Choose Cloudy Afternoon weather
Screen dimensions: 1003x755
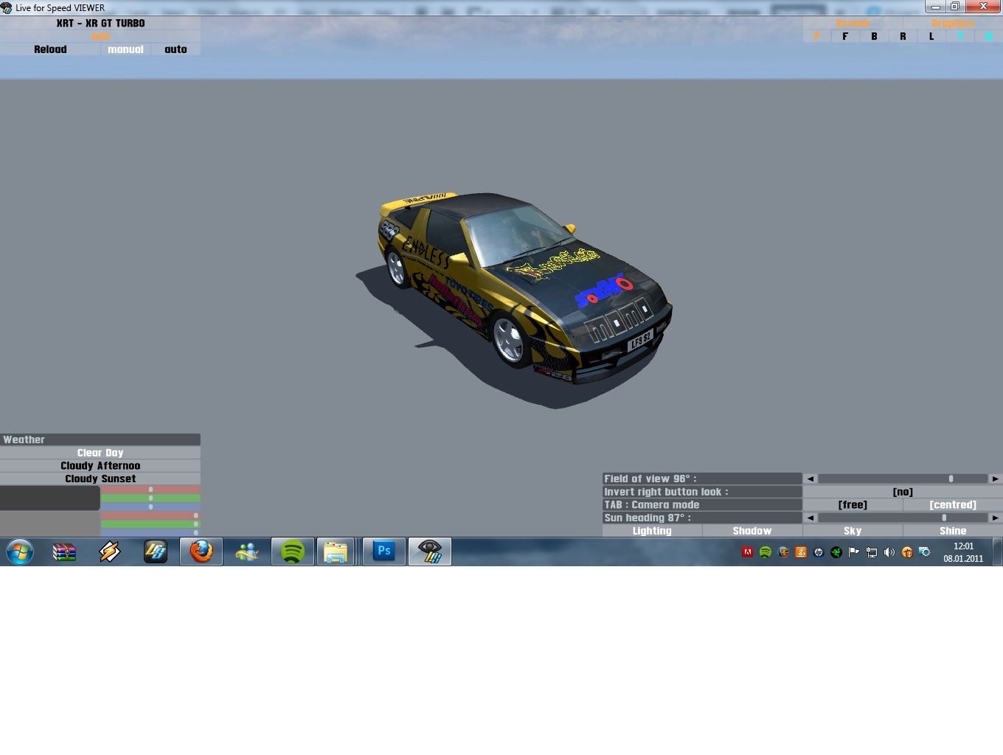click(x=100, y=466)
